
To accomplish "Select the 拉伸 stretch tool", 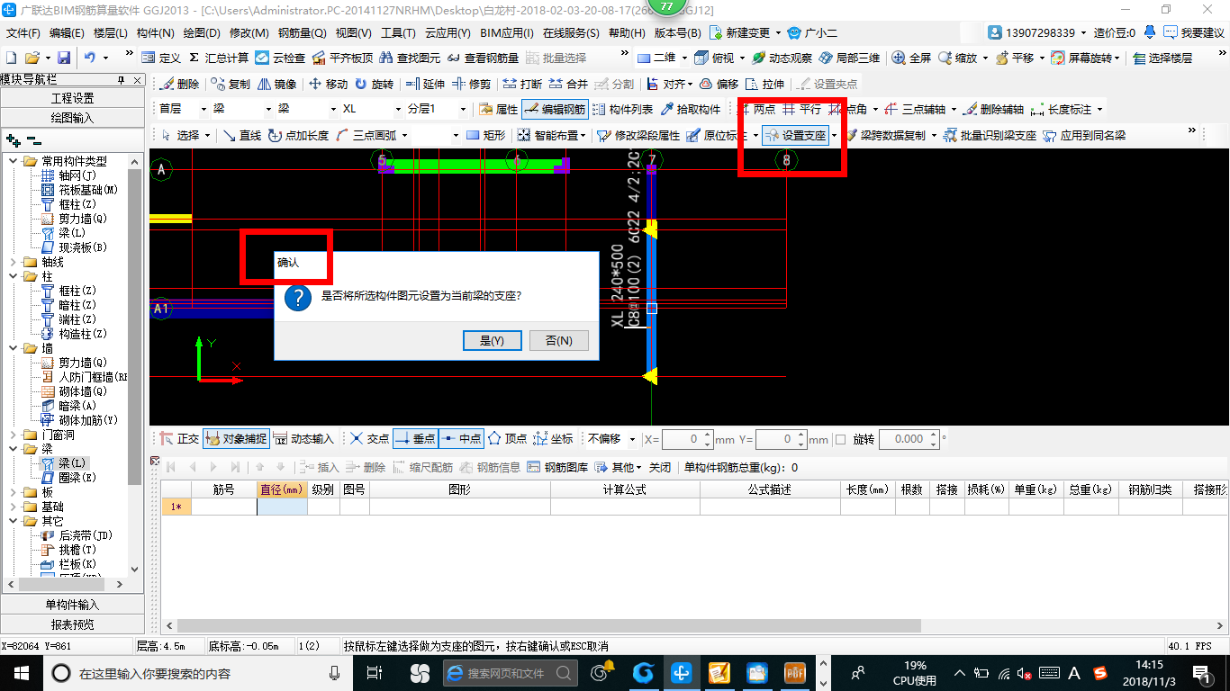I will point(764,85).
